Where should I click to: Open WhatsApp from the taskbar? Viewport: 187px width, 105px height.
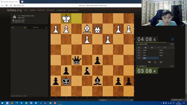(26, 103)
